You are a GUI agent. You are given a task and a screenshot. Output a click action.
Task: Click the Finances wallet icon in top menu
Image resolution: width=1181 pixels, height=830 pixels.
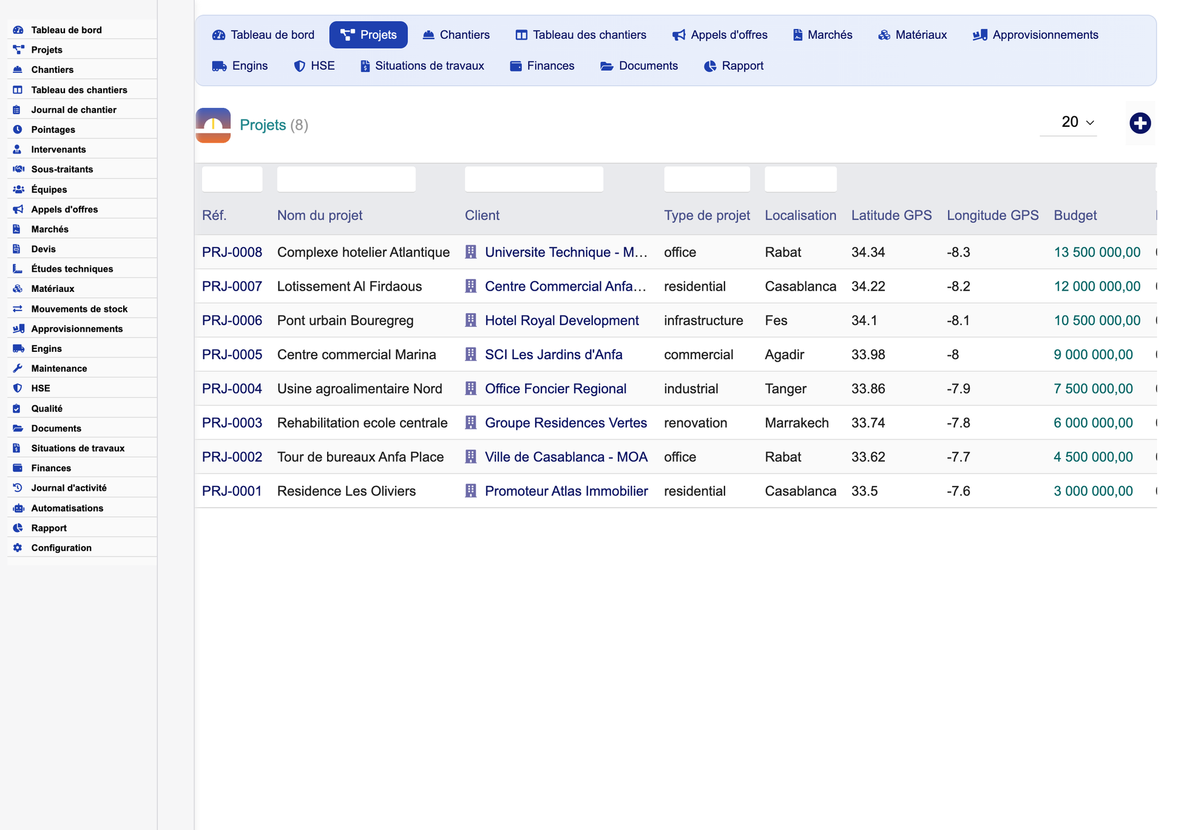pyautogui.click(x=516, y=66)
